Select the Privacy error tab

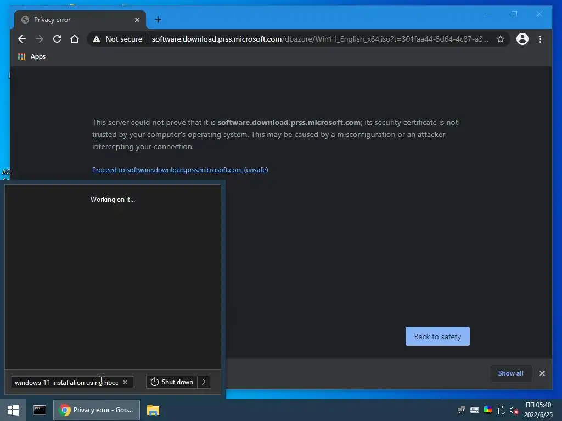tap(80, 20)
